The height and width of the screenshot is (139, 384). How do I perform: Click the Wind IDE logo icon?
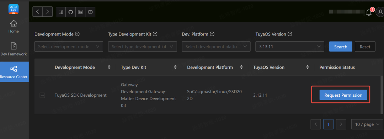13,9
